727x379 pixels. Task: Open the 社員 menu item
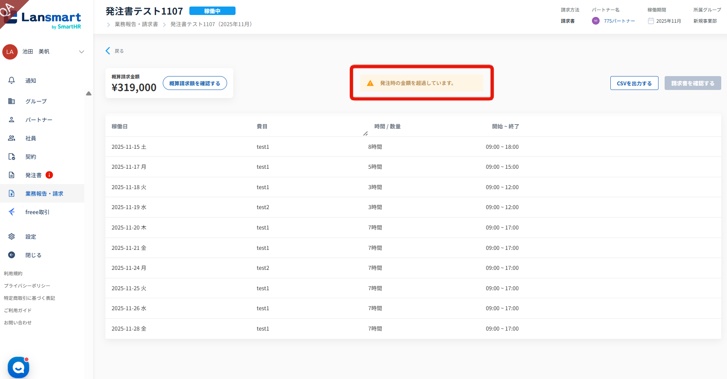coord(31,138)
